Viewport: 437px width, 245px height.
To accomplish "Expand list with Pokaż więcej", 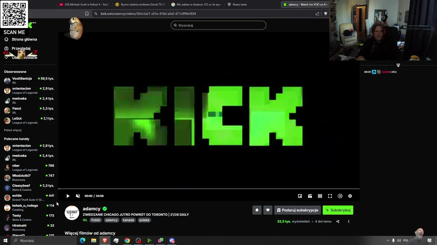I will click(13, 130).
